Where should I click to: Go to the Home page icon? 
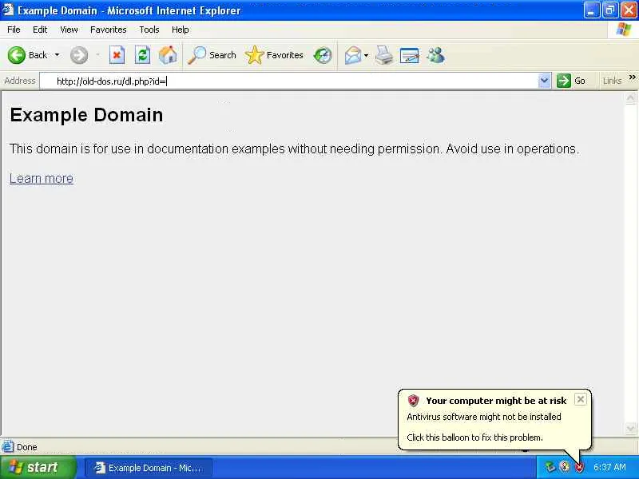(168, 55)
